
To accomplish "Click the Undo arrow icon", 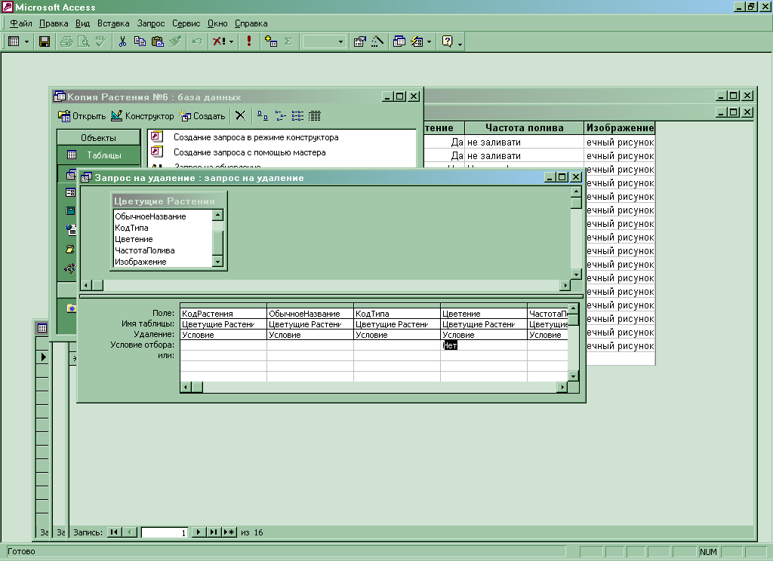I will (x=197, y=42).
